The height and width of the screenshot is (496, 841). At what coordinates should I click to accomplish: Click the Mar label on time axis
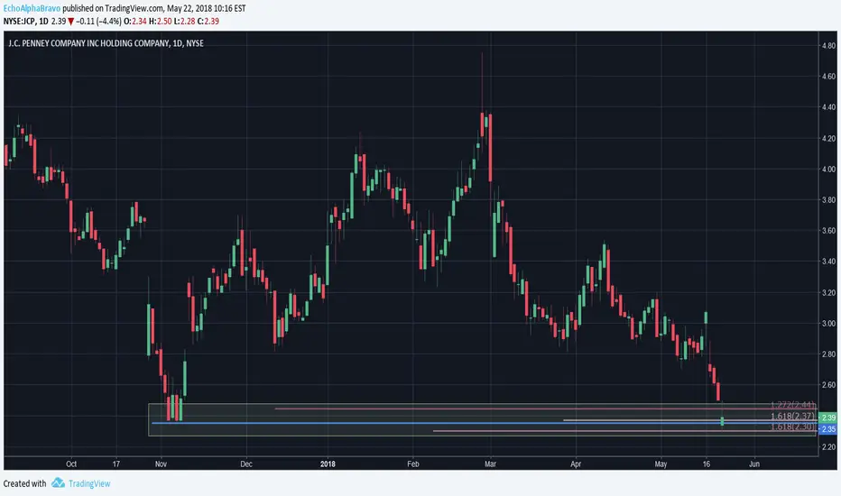coord(490,464)
